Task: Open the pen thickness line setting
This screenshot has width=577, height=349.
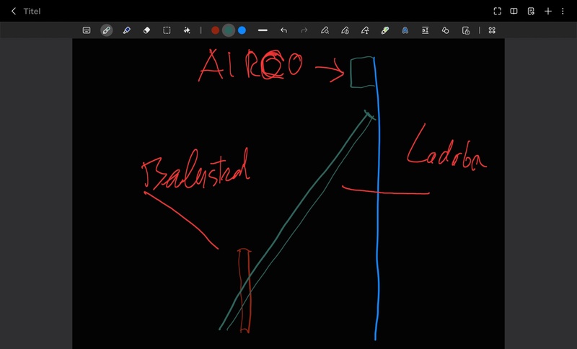Action: (x=263, y=30)
